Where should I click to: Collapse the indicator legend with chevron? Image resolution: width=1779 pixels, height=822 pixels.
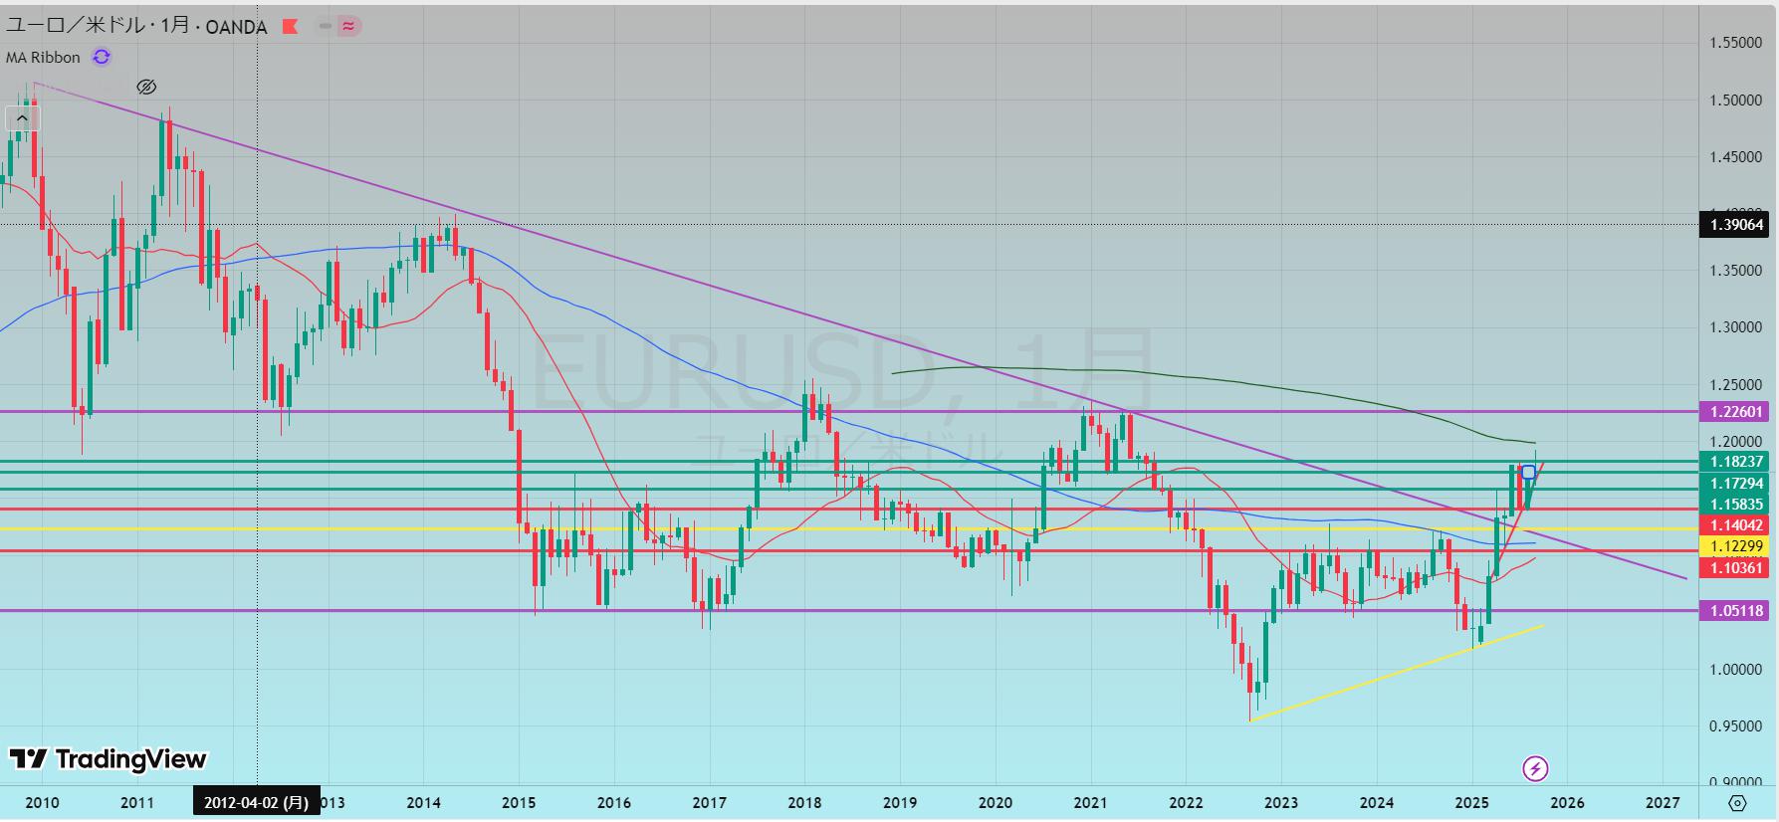21,119
